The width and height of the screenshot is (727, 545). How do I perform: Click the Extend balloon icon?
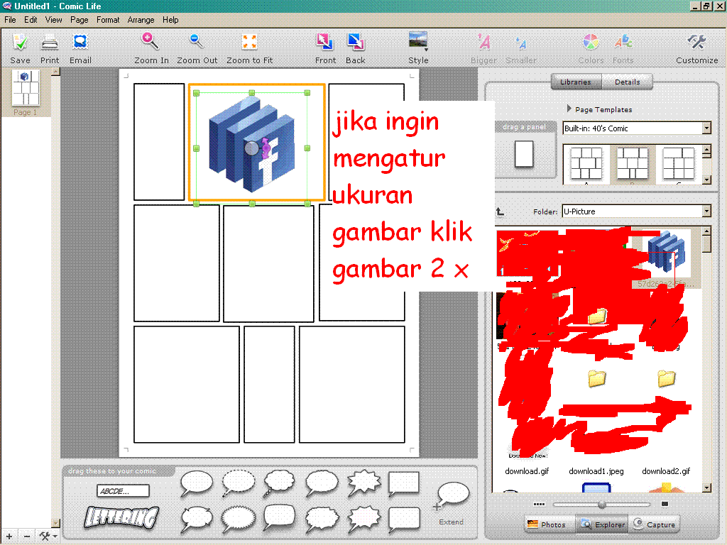click(x=451, y=497)
